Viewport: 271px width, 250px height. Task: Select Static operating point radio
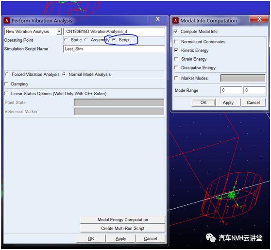66,40
